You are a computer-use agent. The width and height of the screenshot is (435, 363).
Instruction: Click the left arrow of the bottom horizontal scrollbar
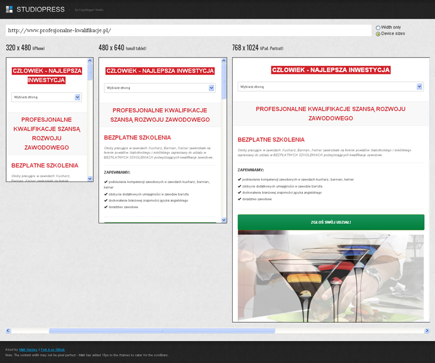8,330
